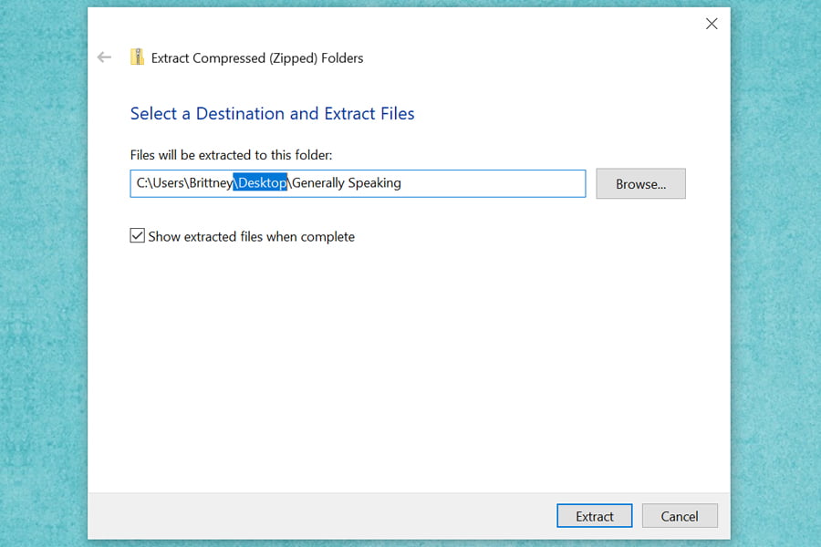Screen dimensions: 821x547
Task: Click the "Extract Compressed (Zipped) Folders" title text
Action: (257, 58)
